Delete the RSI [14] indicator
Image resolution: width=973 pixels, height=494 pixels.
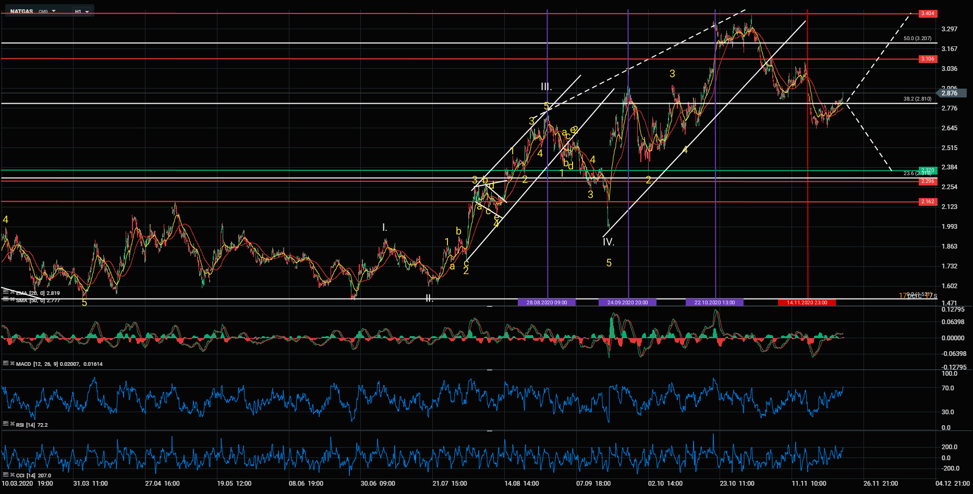tap(11, 425)
